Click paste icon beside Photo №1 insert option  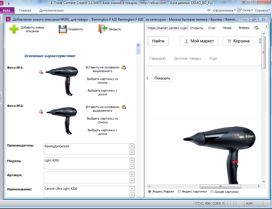coord(124,67)
